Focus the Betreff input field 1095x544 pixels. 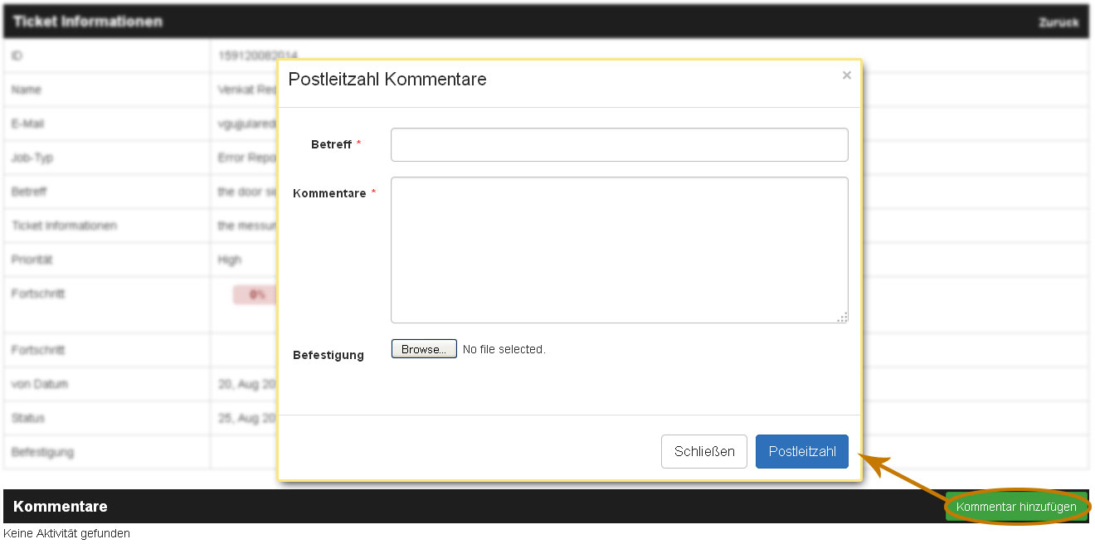[619, 144]
